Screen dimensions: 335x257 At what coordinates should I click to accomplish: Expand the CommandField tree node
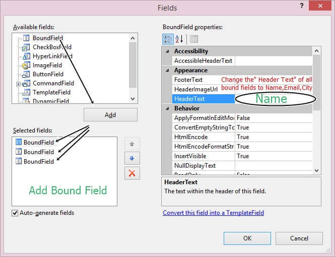(x=19, y=83)
